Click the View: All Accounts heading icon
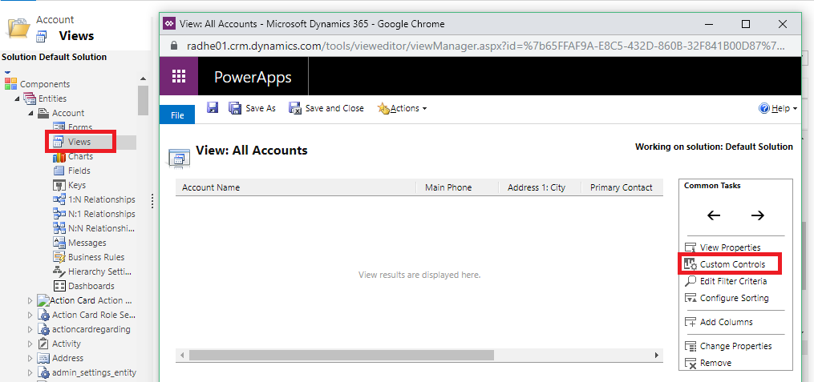The height and width of the screenshot is (382, 814). click(x=180, y=158)
